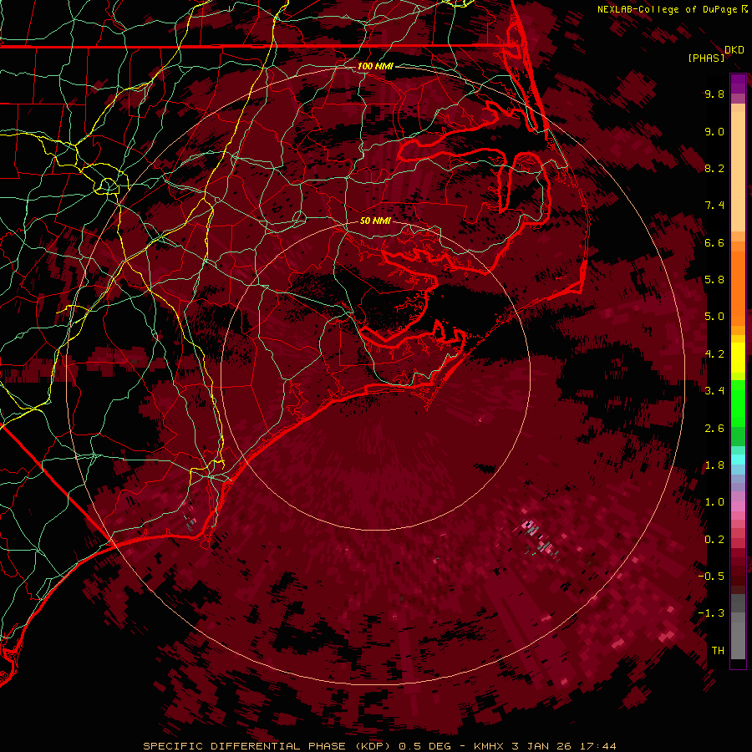Click the 9.0 scale value
Viewport: 752px width, 752px height.
click(714, 131)
